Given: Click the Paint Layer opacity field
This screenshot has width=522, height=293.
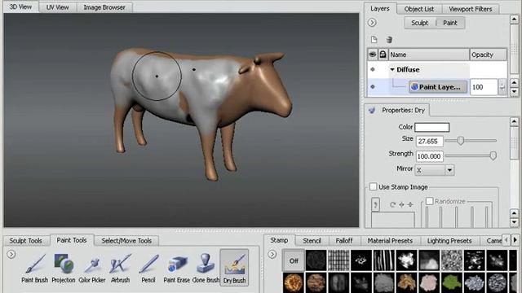Looking at the screenshot, I should click(x=484, y=87).
